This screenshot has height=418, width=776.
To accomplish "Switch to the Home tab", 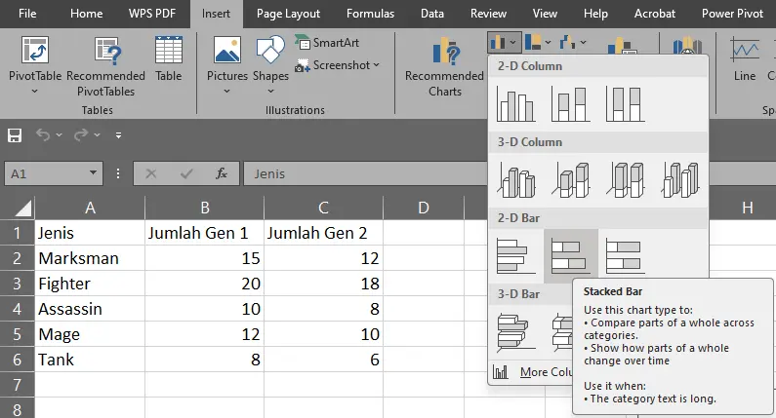I will [x=87, y=14].
